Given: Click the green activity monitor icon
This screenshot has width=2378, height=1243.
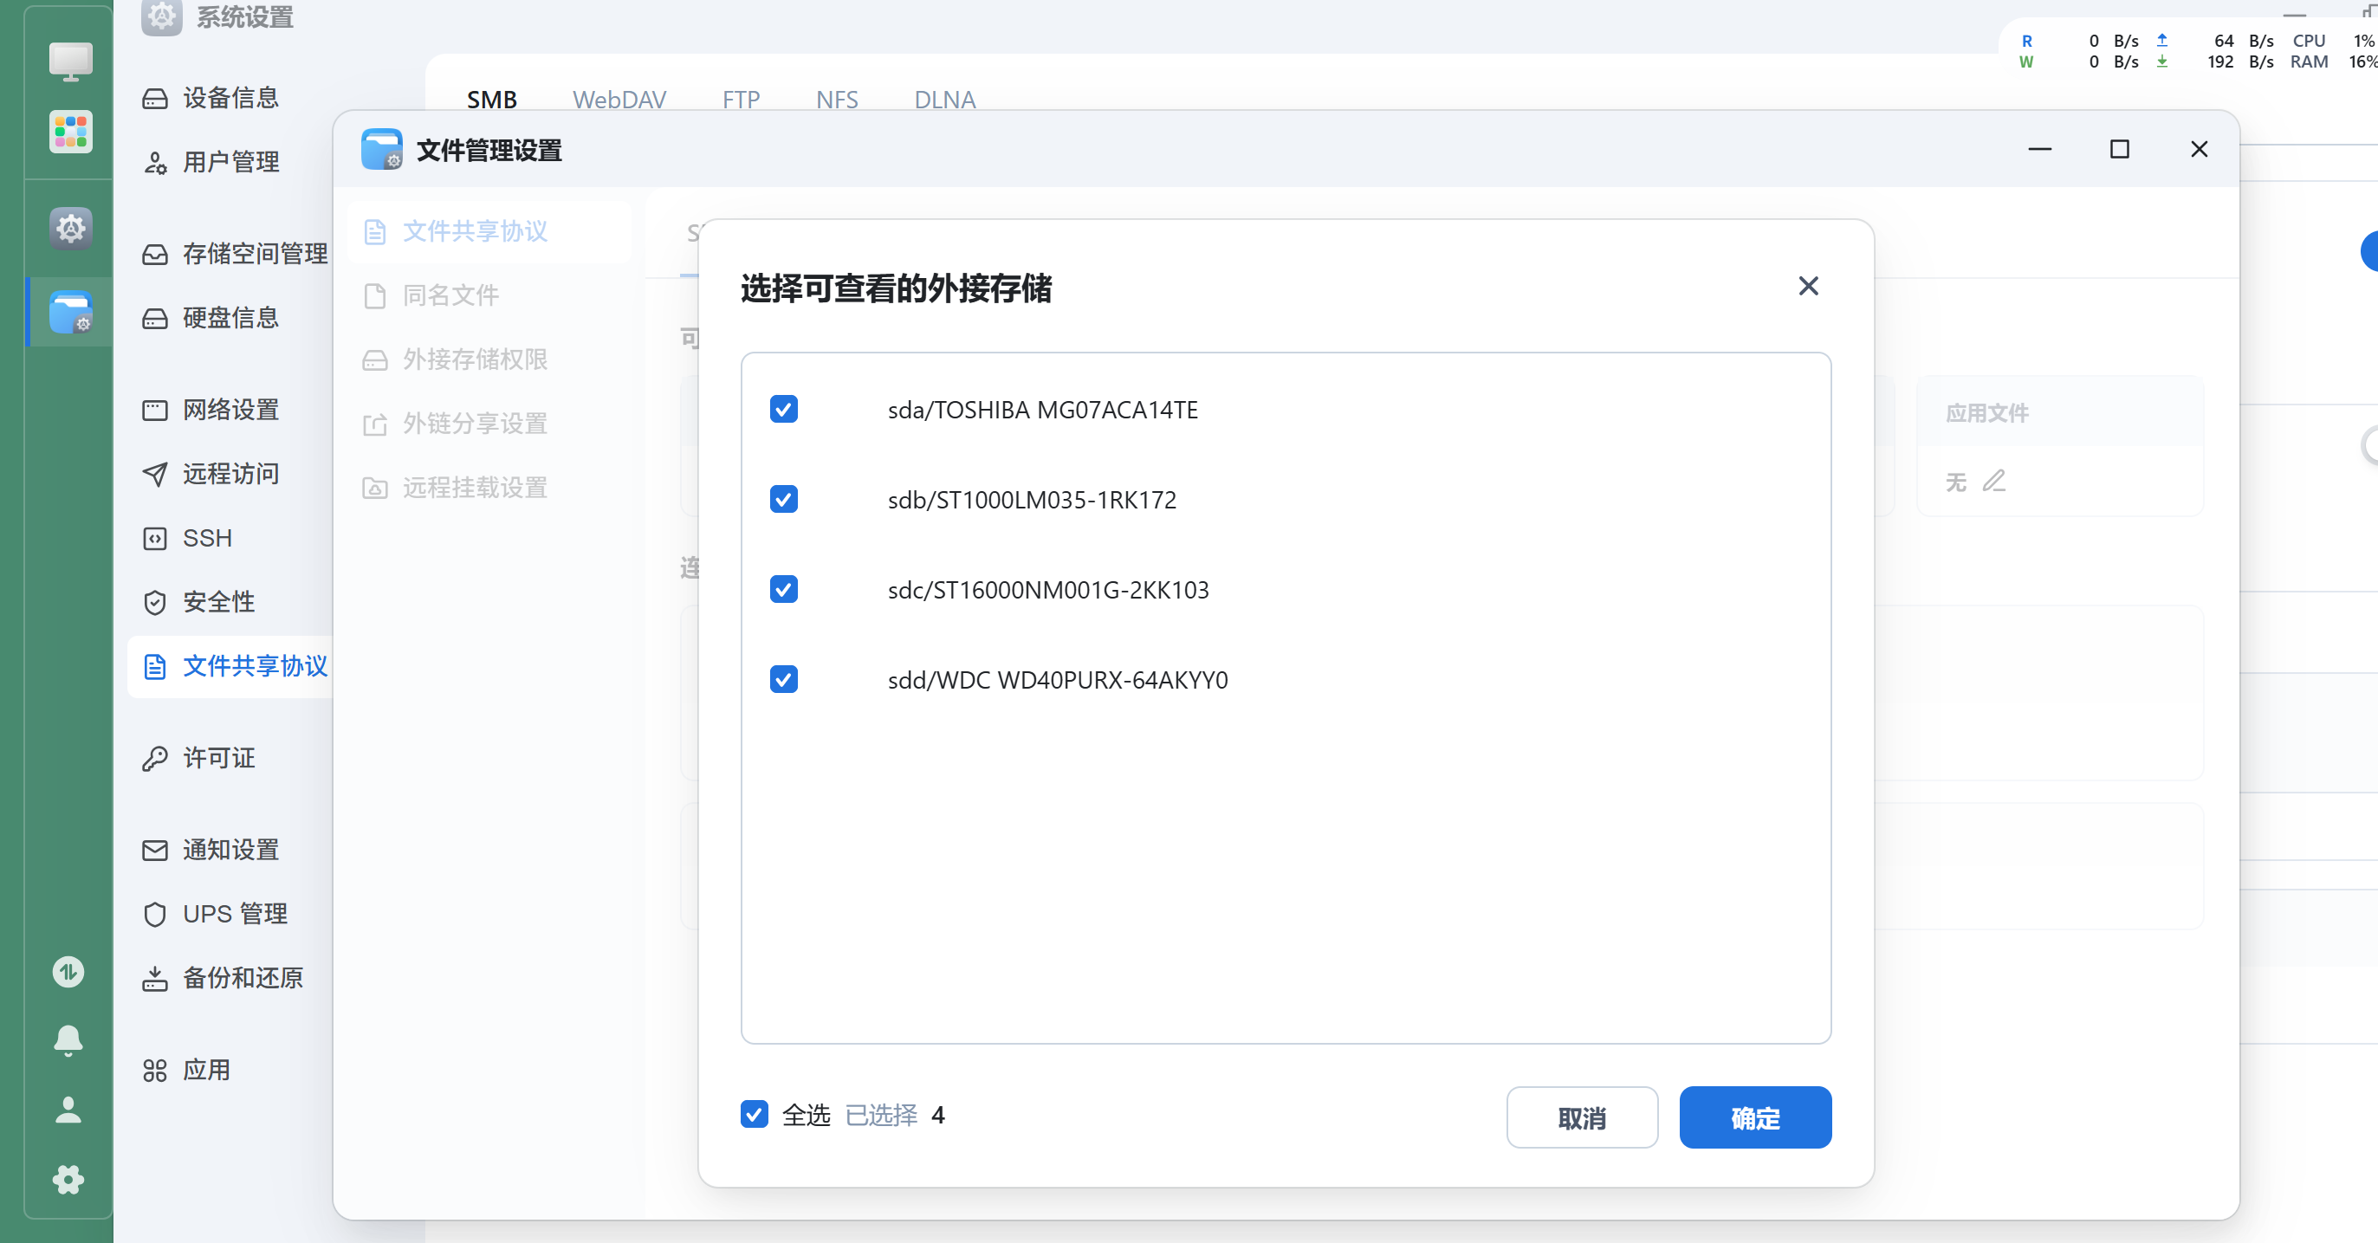Looking at the screenshot, I should click(x=68, y=972).
